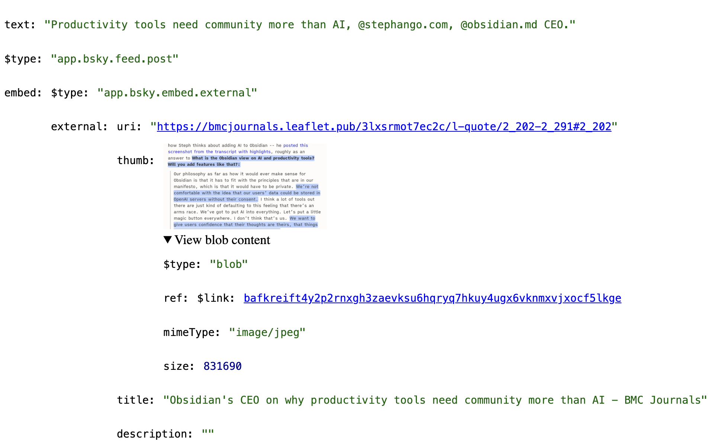Click the "app.bsky.feed.post" type value
This screenshot has height=445, width=714.
(x=115, y=59)
